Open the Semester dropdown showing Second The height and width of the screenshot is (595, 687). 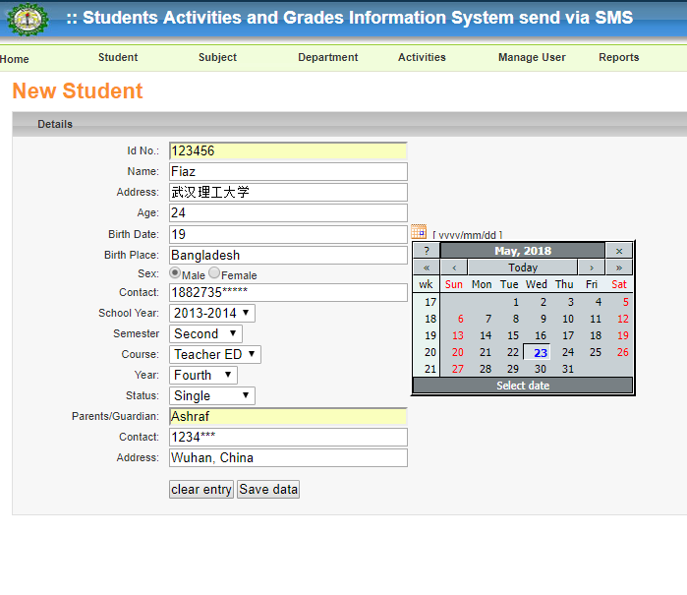pyautogui.click(x=206, y=333)
